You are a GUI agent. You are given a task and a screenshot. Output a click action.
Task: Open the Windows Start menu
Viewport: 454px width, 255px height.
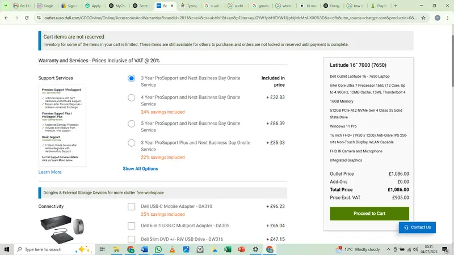(7, 249)
